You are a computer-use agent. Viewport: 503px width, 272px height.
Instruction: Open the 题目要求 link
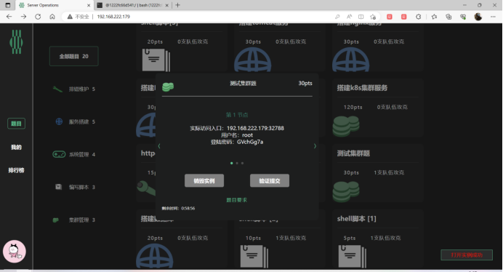coord(237,200)
